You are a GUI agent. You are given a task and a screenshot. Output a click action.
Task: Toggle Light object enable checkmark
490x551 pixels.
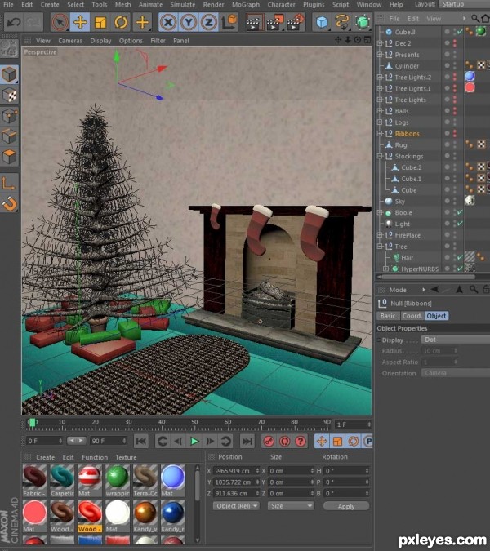(460, 224)
